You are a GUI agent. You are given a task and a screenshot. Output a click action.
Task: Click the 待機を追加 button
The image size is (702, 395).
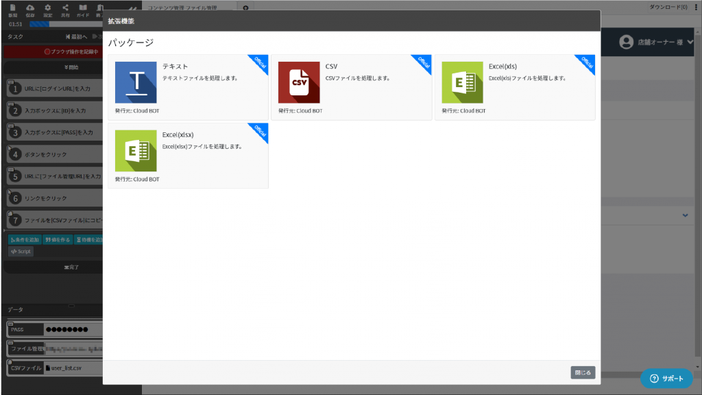coord(88,239)
